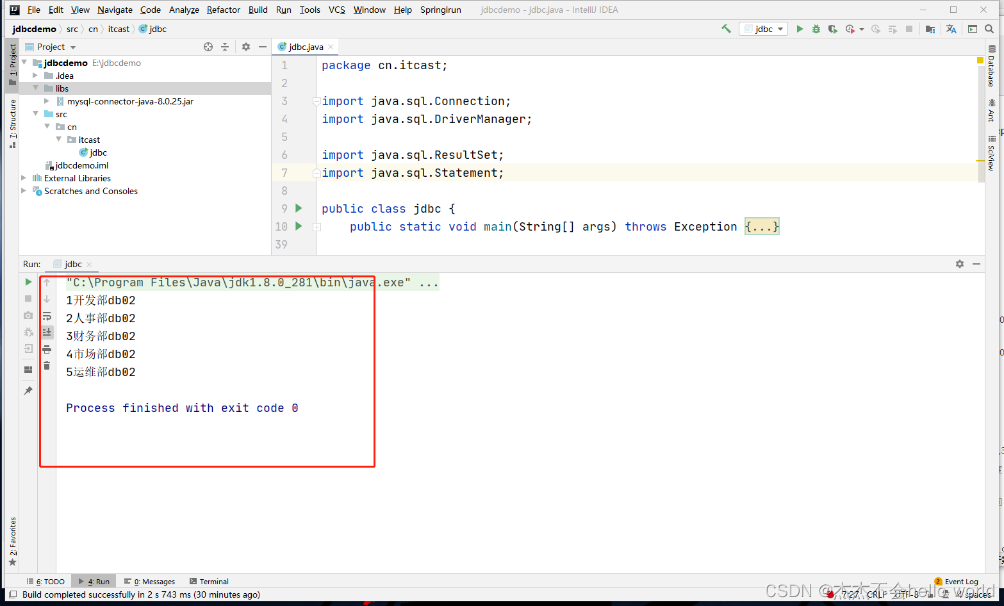Clear console output with trash icon

(x=47, y=366)
